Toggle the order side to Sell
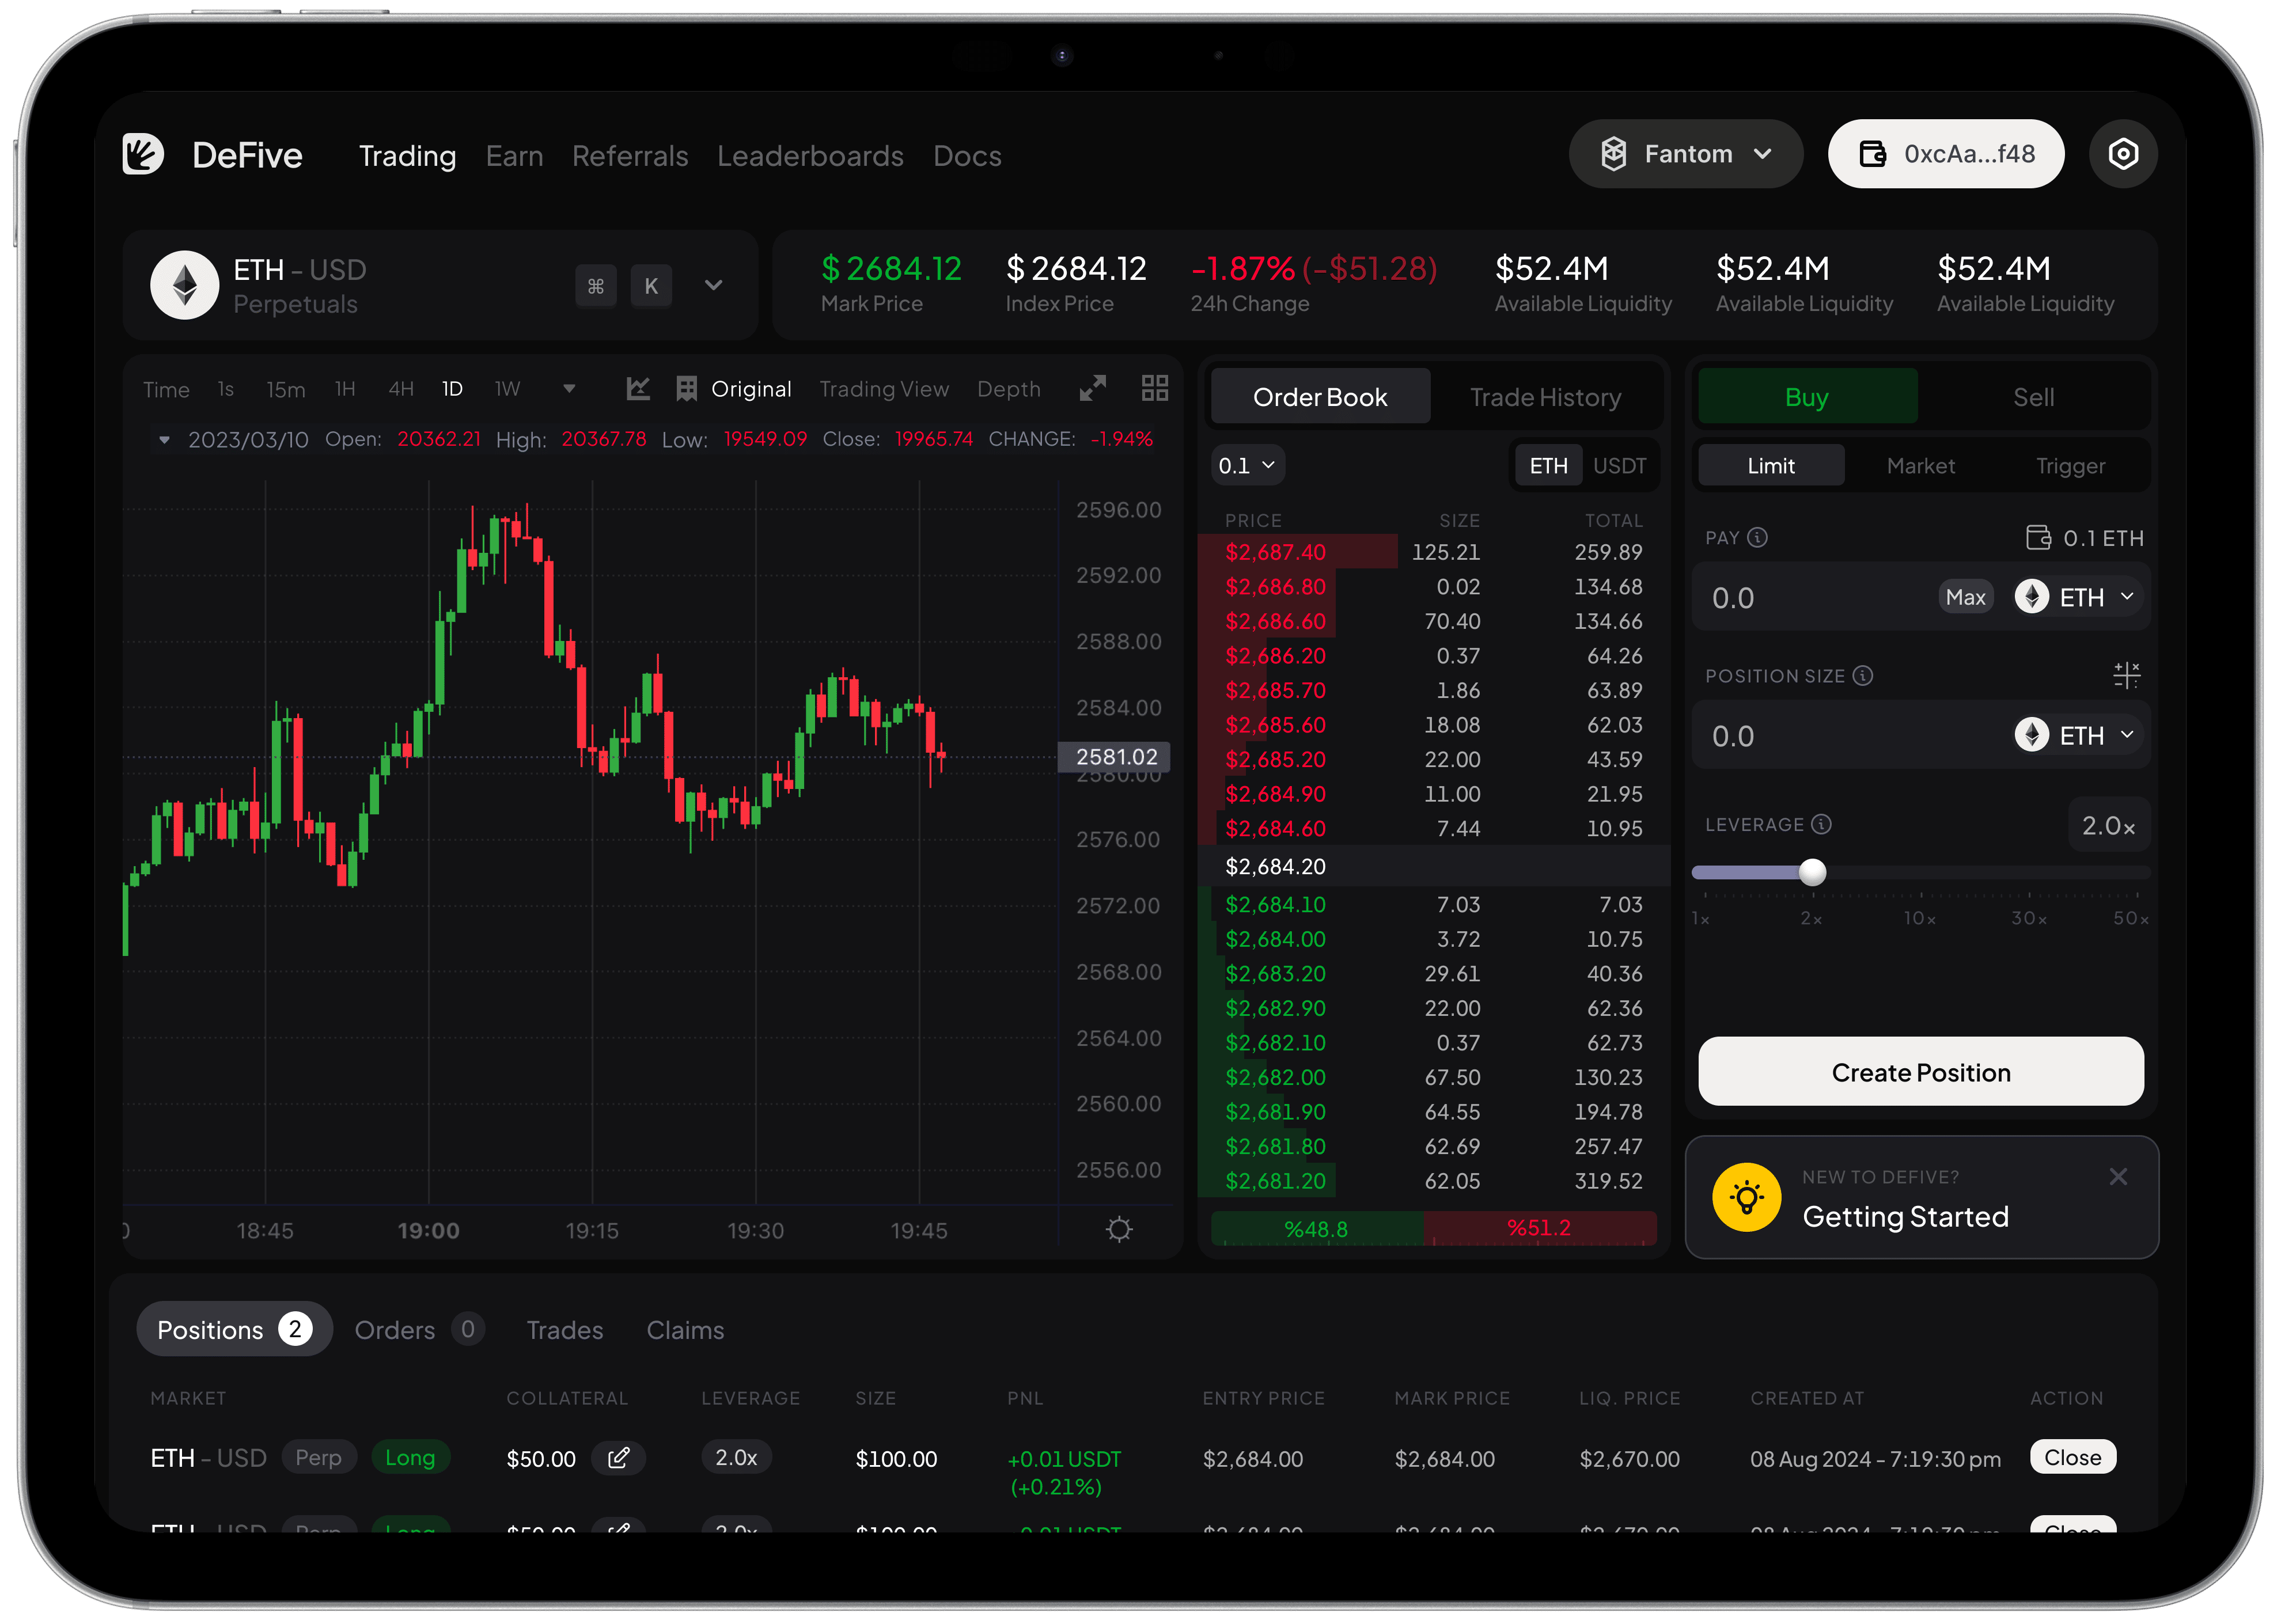 2033,397
